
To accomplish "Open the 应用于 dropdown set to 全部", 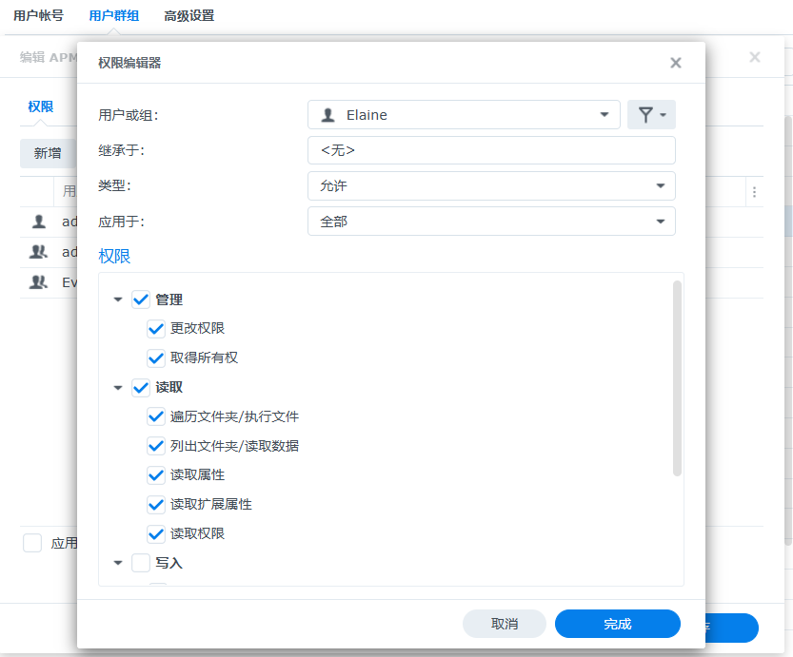I will (x=491, y=221).
